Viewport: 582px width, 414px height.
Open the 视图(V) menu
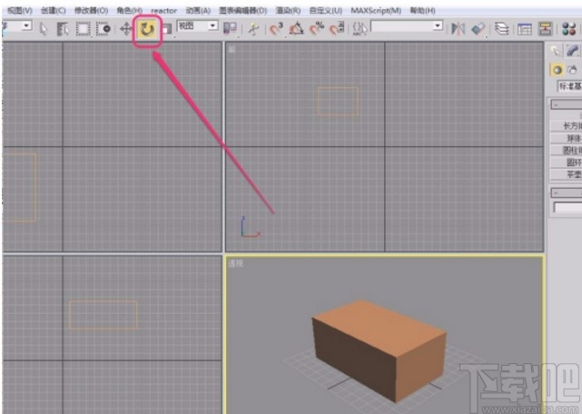point(20,11)
